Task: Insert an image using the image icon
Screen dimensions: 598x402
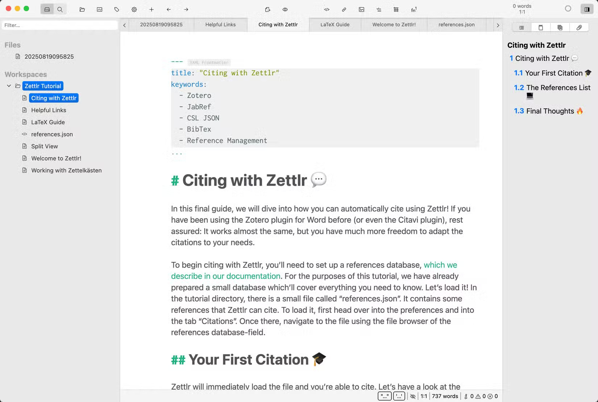Action: 361,9
